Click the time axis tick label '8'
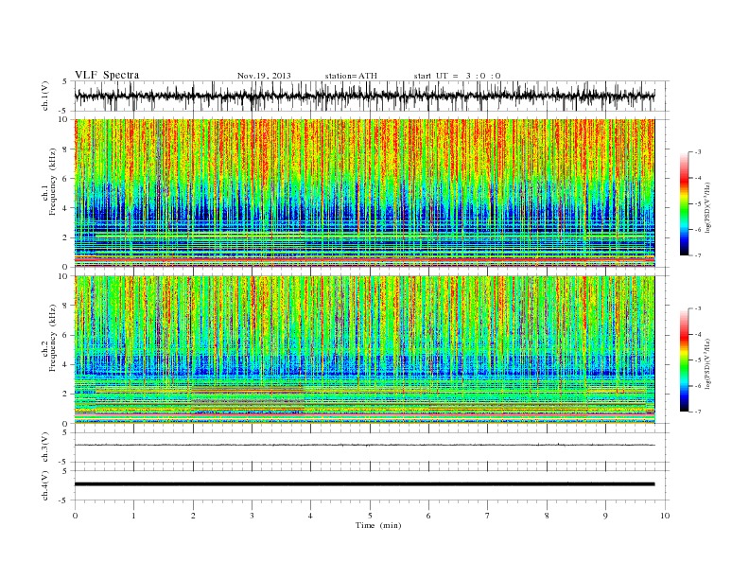Viewport: 749px width, 579px height. (547, 516)
